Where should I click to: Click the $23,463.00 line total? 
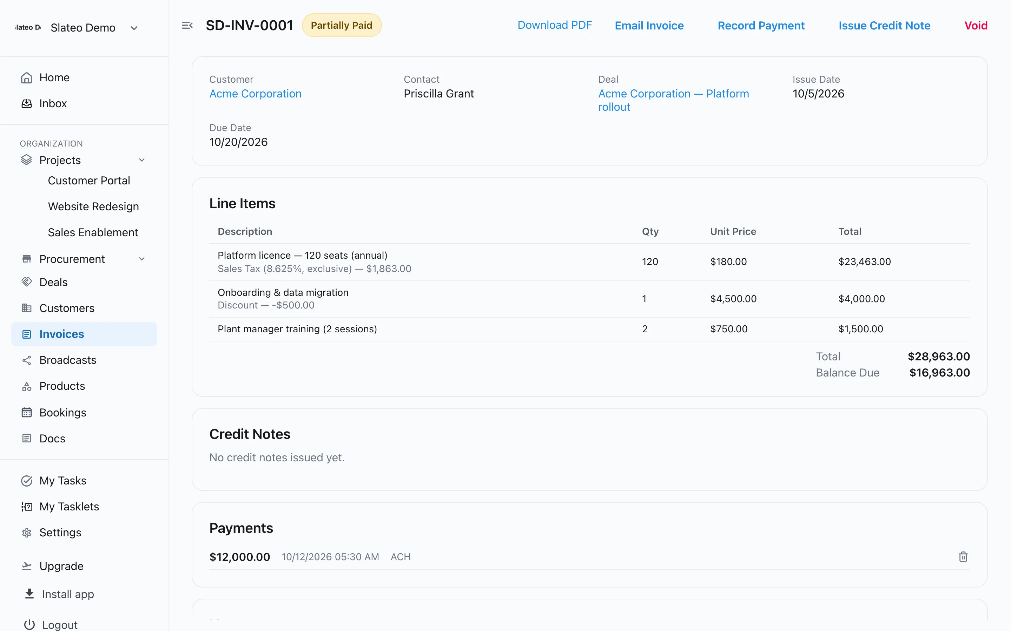coord(864,262)
